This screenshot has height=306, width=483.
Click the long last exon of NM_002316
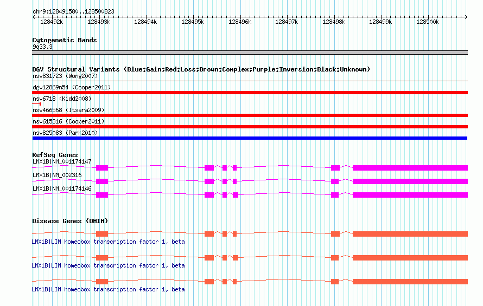point(410,181)
